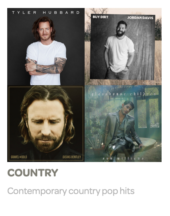Click the COUNTRY playlist heading
Image resolution: width=170 pixels, height=216 pixels.
[x=33, y=173]
